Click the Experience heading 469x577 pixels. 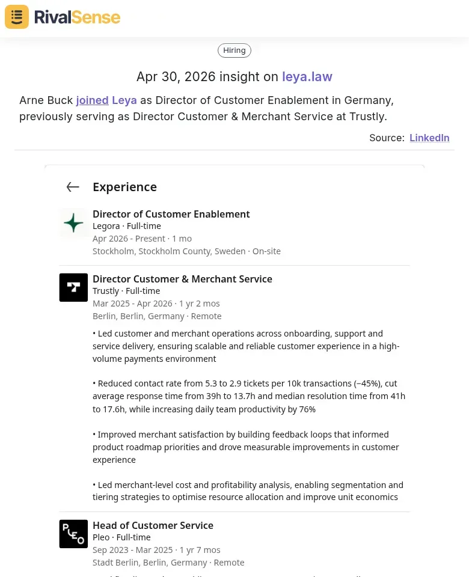point(124,187)
